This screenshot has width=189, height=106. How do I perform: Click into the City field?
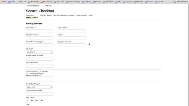point(71,38)
